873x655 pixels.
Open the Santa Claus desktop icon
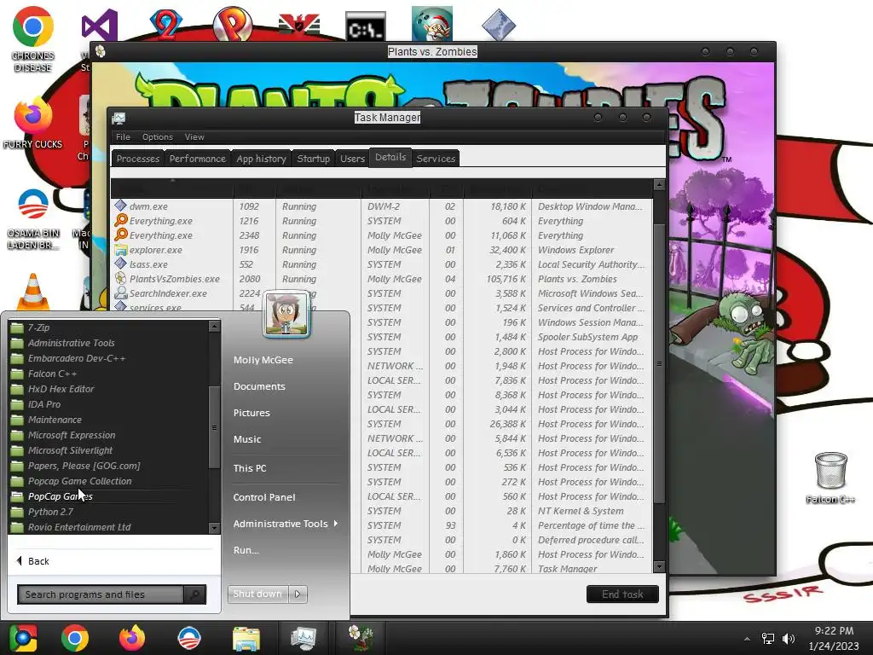click(432, 24)
